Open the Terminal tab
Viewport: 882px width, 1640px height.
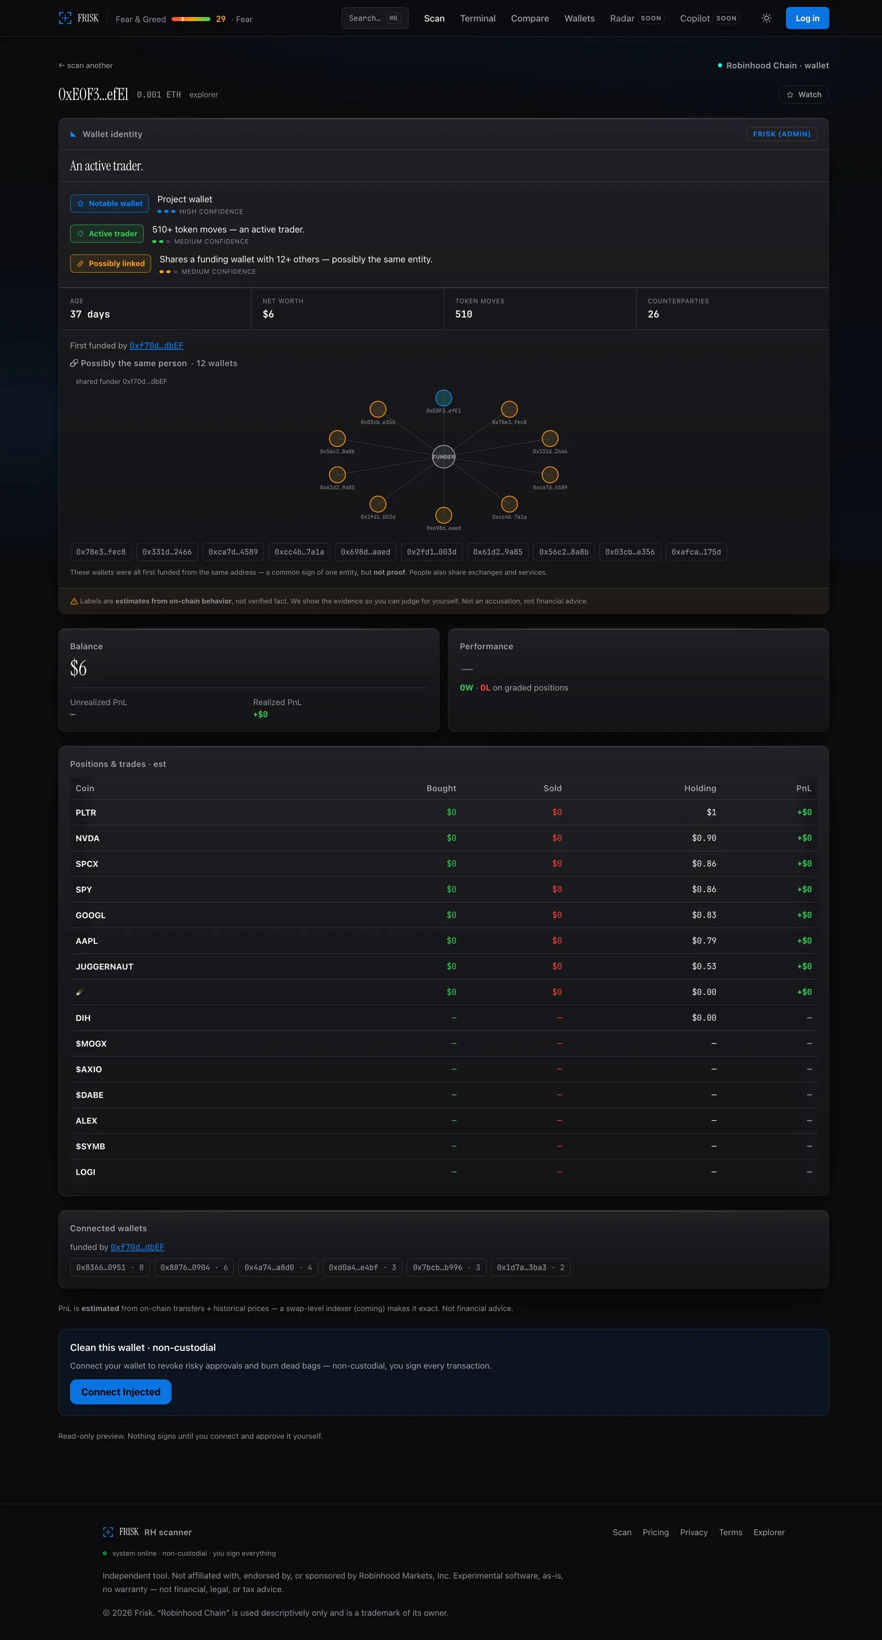477,18
